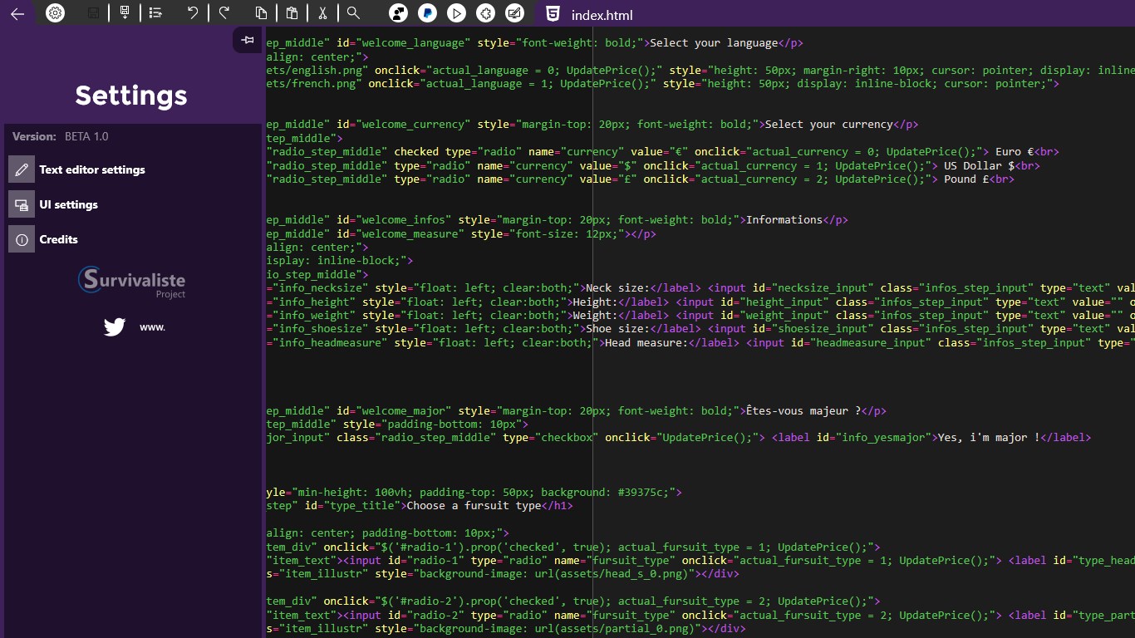Click the round screen-with-pencil icon
This screenshot has width=1135, height=638.
pyautogui.click(x=515, y=13)
